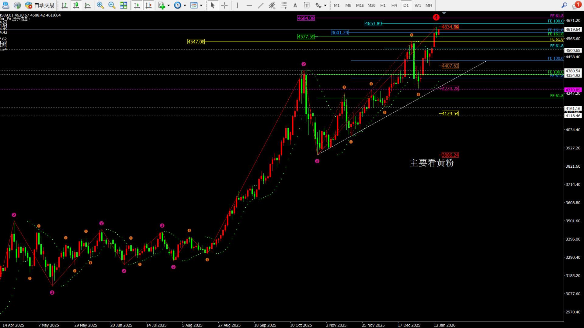Select the bar chart display mode
This screenshot has width=584, height=328.
point(64,5)
